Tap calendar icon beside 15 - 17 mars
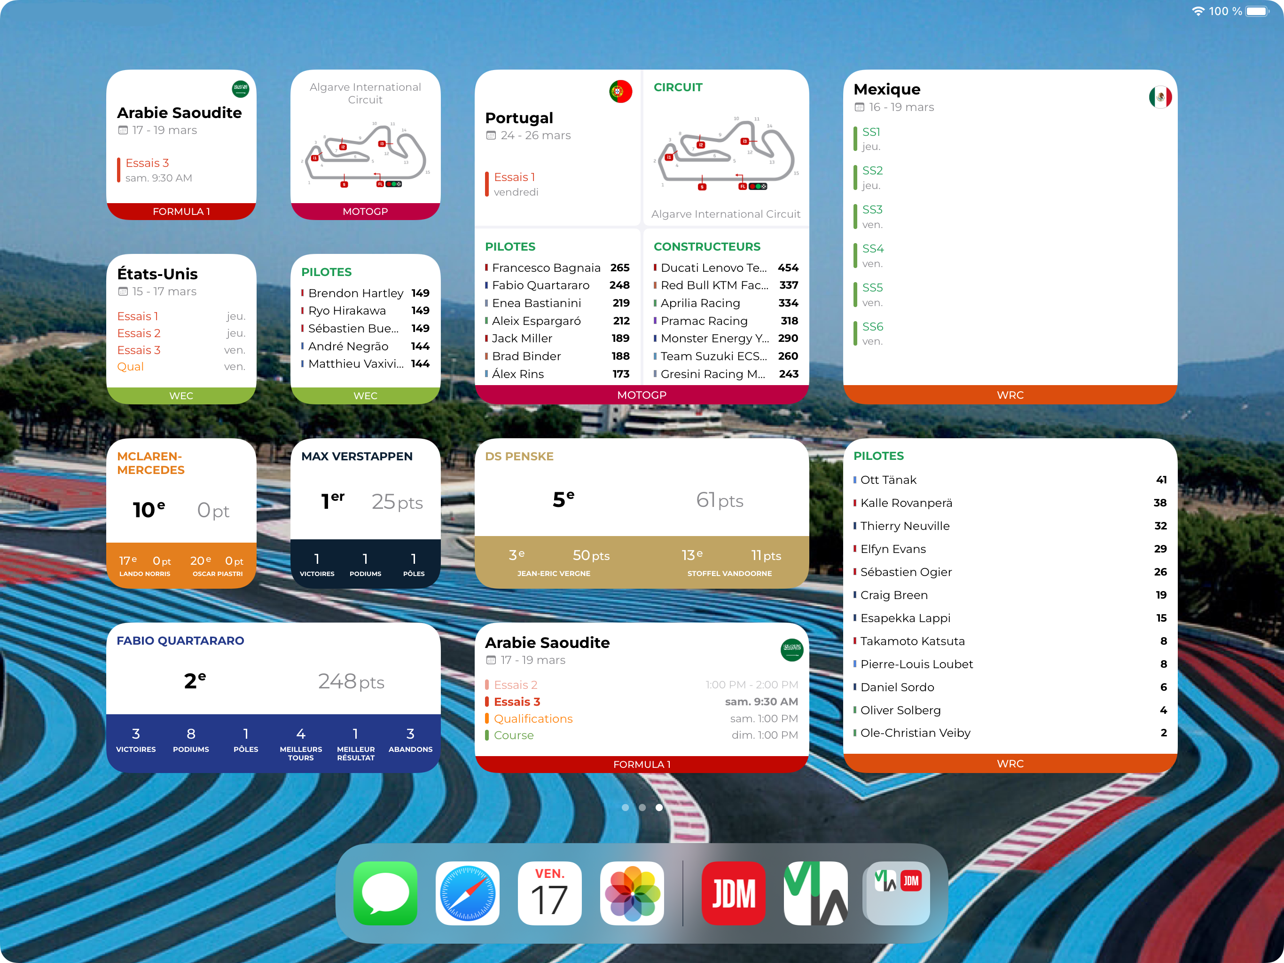 (123, 292)
